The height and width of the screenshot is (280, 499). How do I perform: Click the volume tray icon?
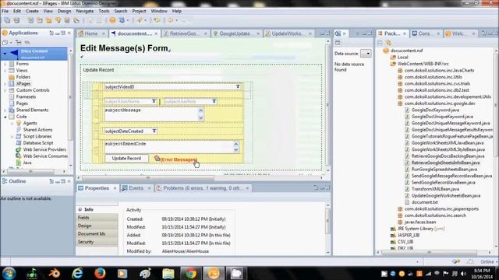coord(464,273)
